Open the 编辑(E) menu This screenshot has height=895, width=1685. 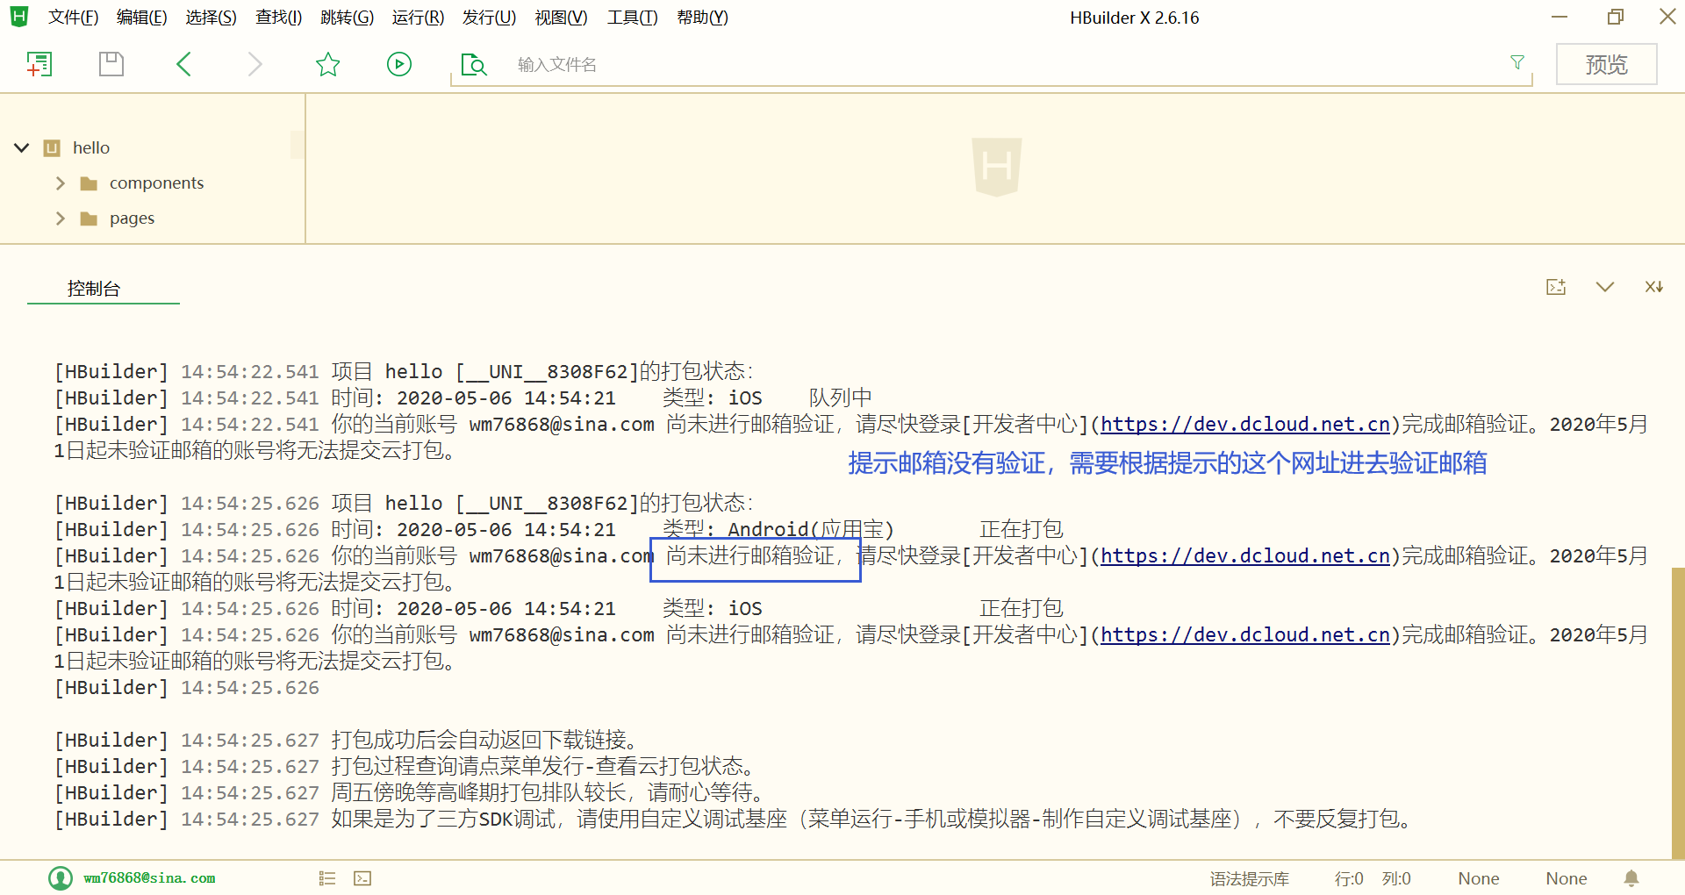[142, 18]
